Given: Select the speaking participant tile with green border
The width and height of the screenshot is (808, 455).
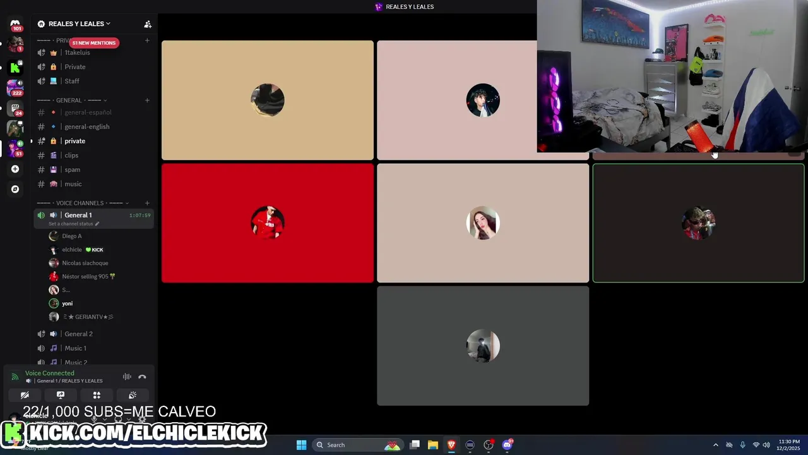Looking at the screenshot, I should pos(698,223).
